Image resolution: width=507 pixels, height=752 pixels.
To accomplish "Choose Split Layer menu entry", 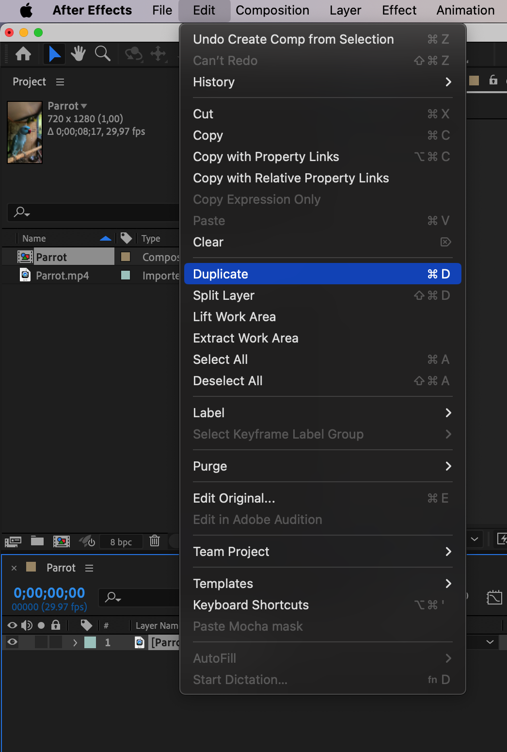I will coord(322,295).
